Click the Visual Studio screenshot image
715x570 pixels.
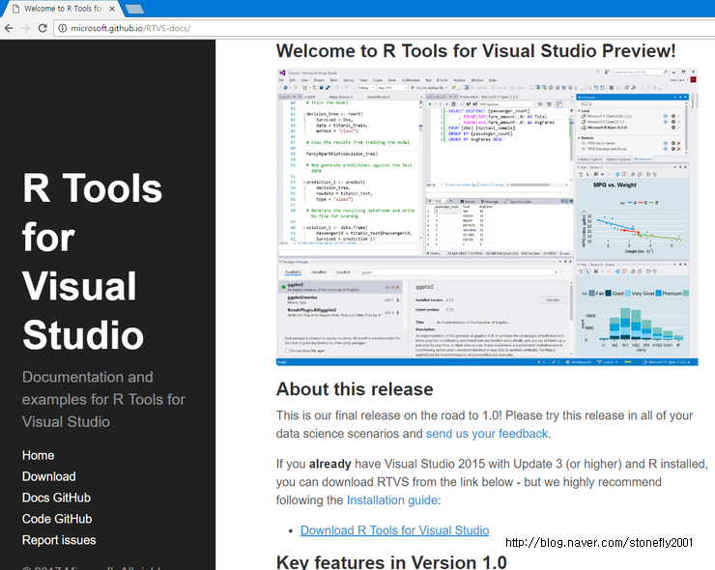point(487,217)
